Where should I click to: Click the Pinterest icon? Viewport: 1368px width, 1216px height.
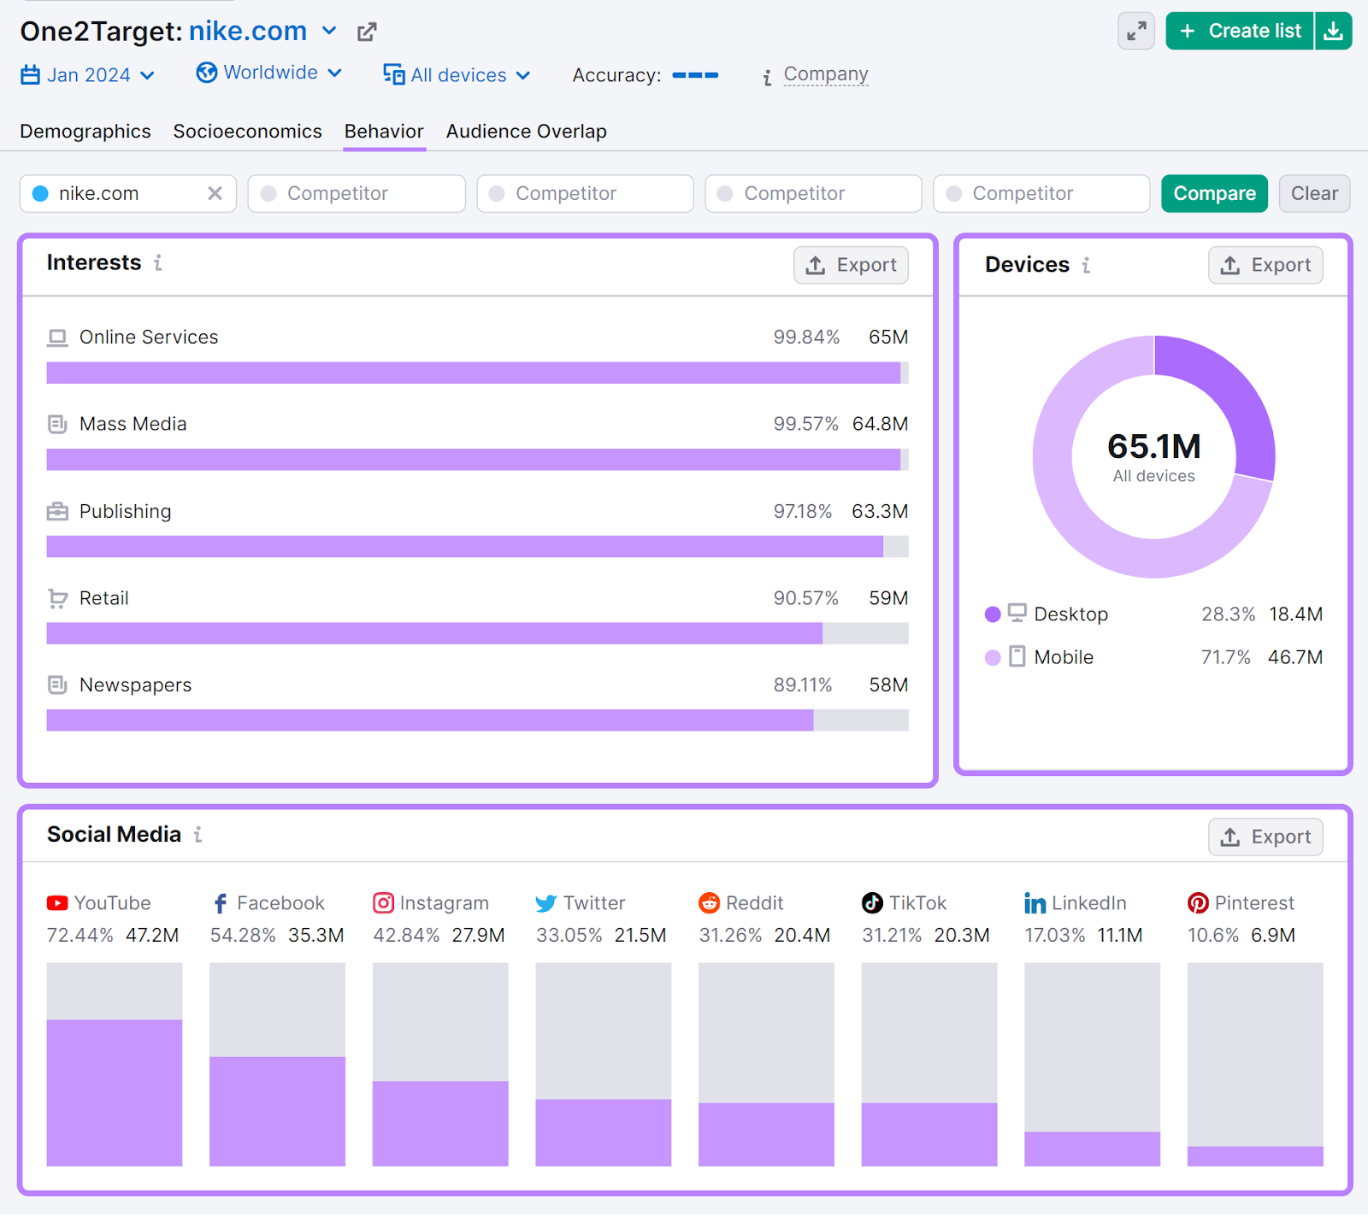[1197, 903]
